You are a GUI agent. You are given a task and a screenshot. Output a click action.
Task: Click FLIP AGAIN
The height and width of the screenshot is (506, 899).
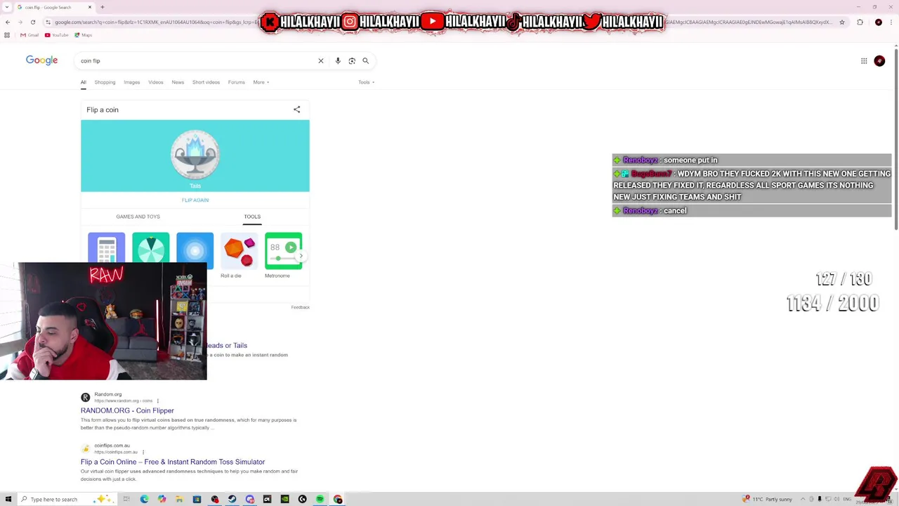[195, 200]
